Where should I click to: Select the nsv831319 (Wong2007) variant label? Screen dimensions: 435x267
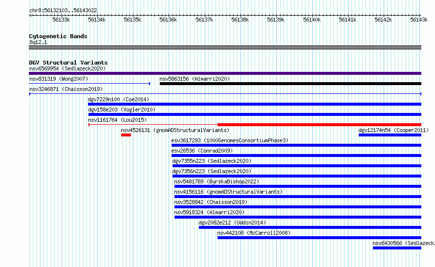[59, 79]
